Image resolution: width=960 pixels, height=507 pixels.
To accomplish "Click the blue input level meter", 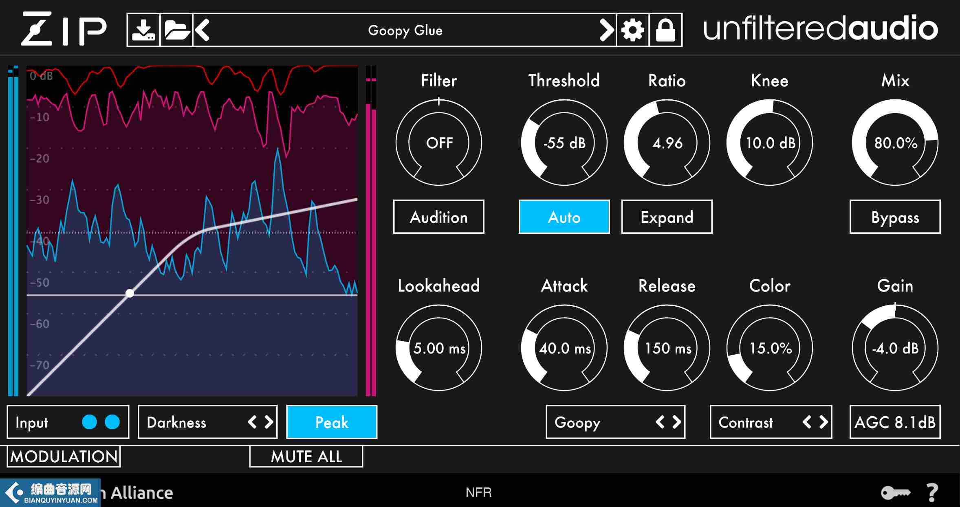I will tap(13, 230).
